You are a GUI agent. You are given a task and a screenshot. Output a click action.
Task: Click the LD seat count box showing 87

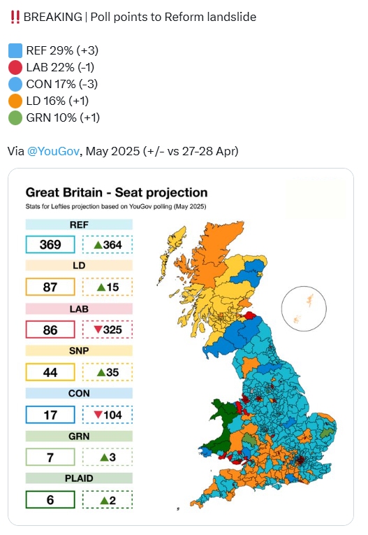click(x=50, y=287)
